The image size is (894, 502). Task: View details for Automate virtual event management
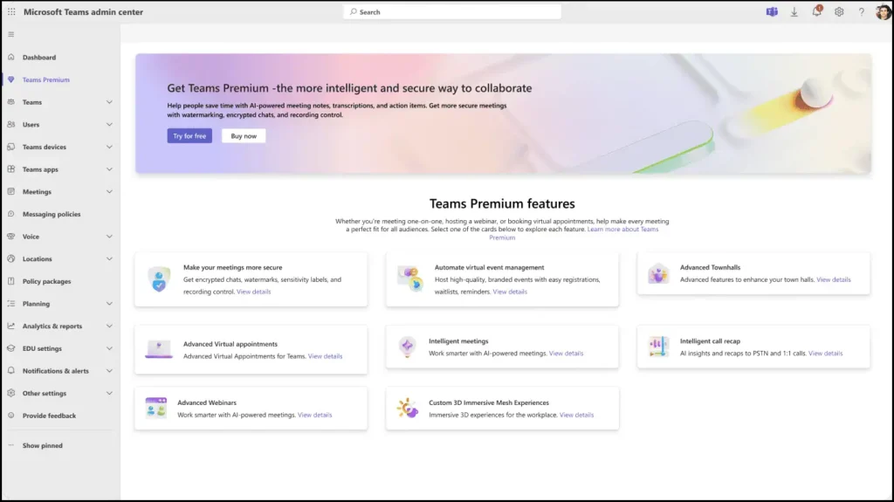coord(510,292)
